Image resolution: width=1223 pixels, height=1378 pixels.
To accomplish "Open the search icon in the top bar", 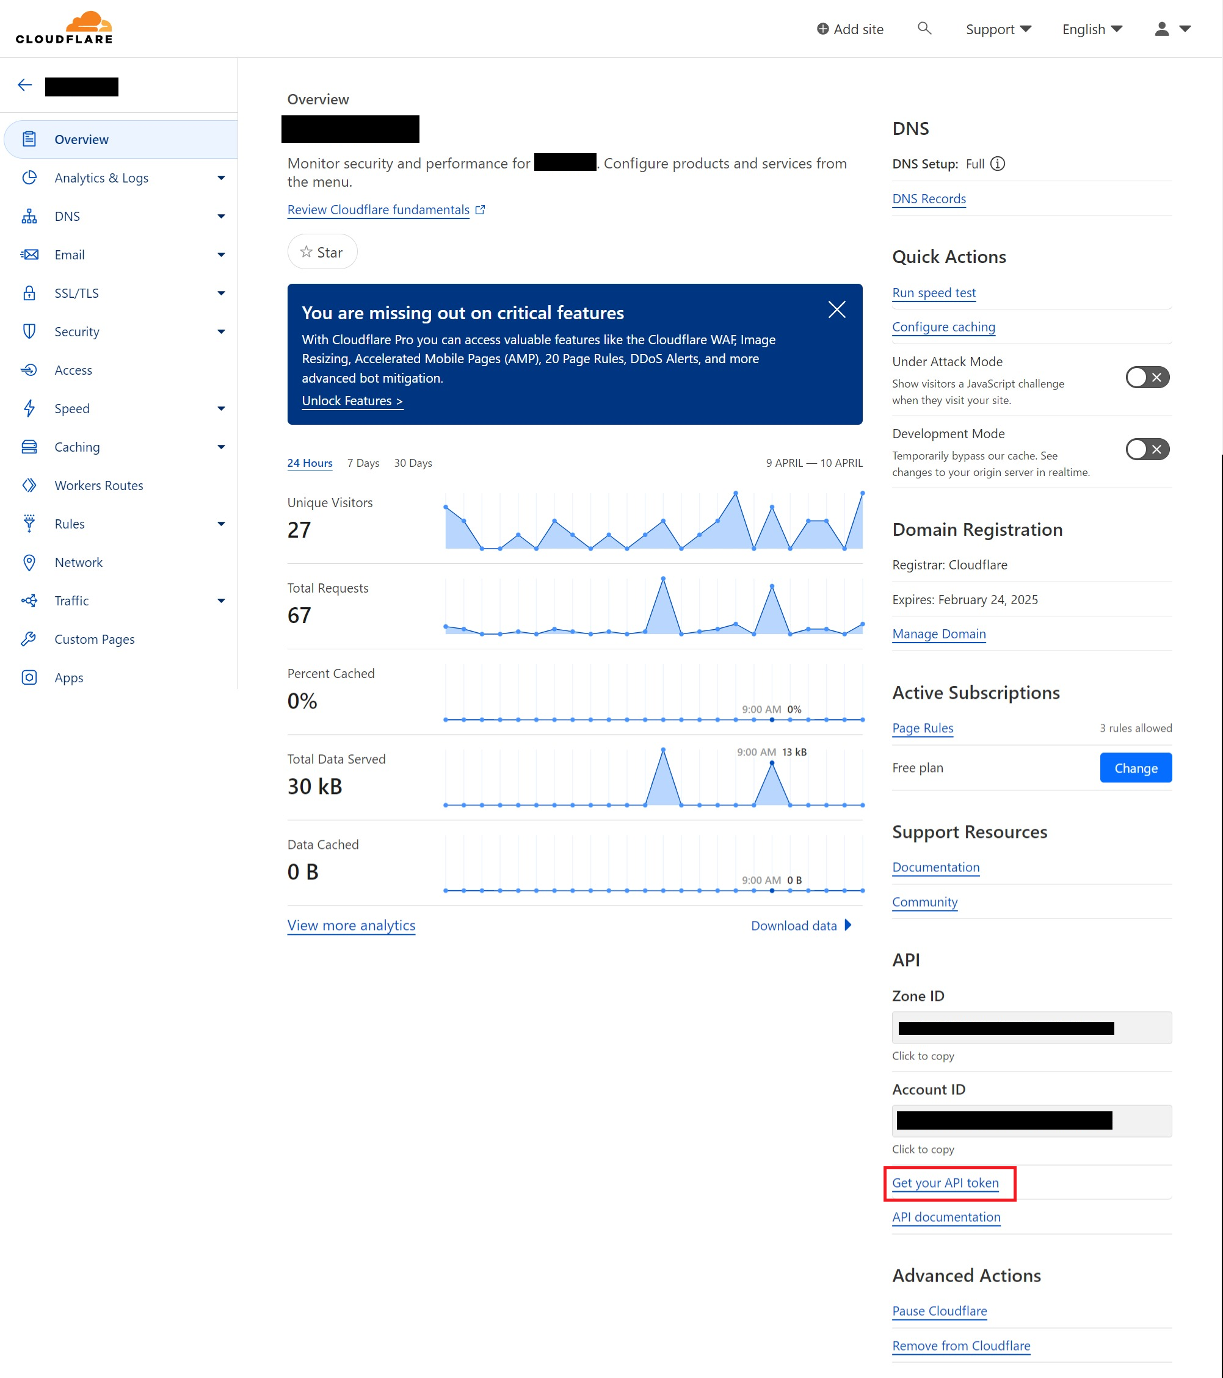I will point(924,28).
